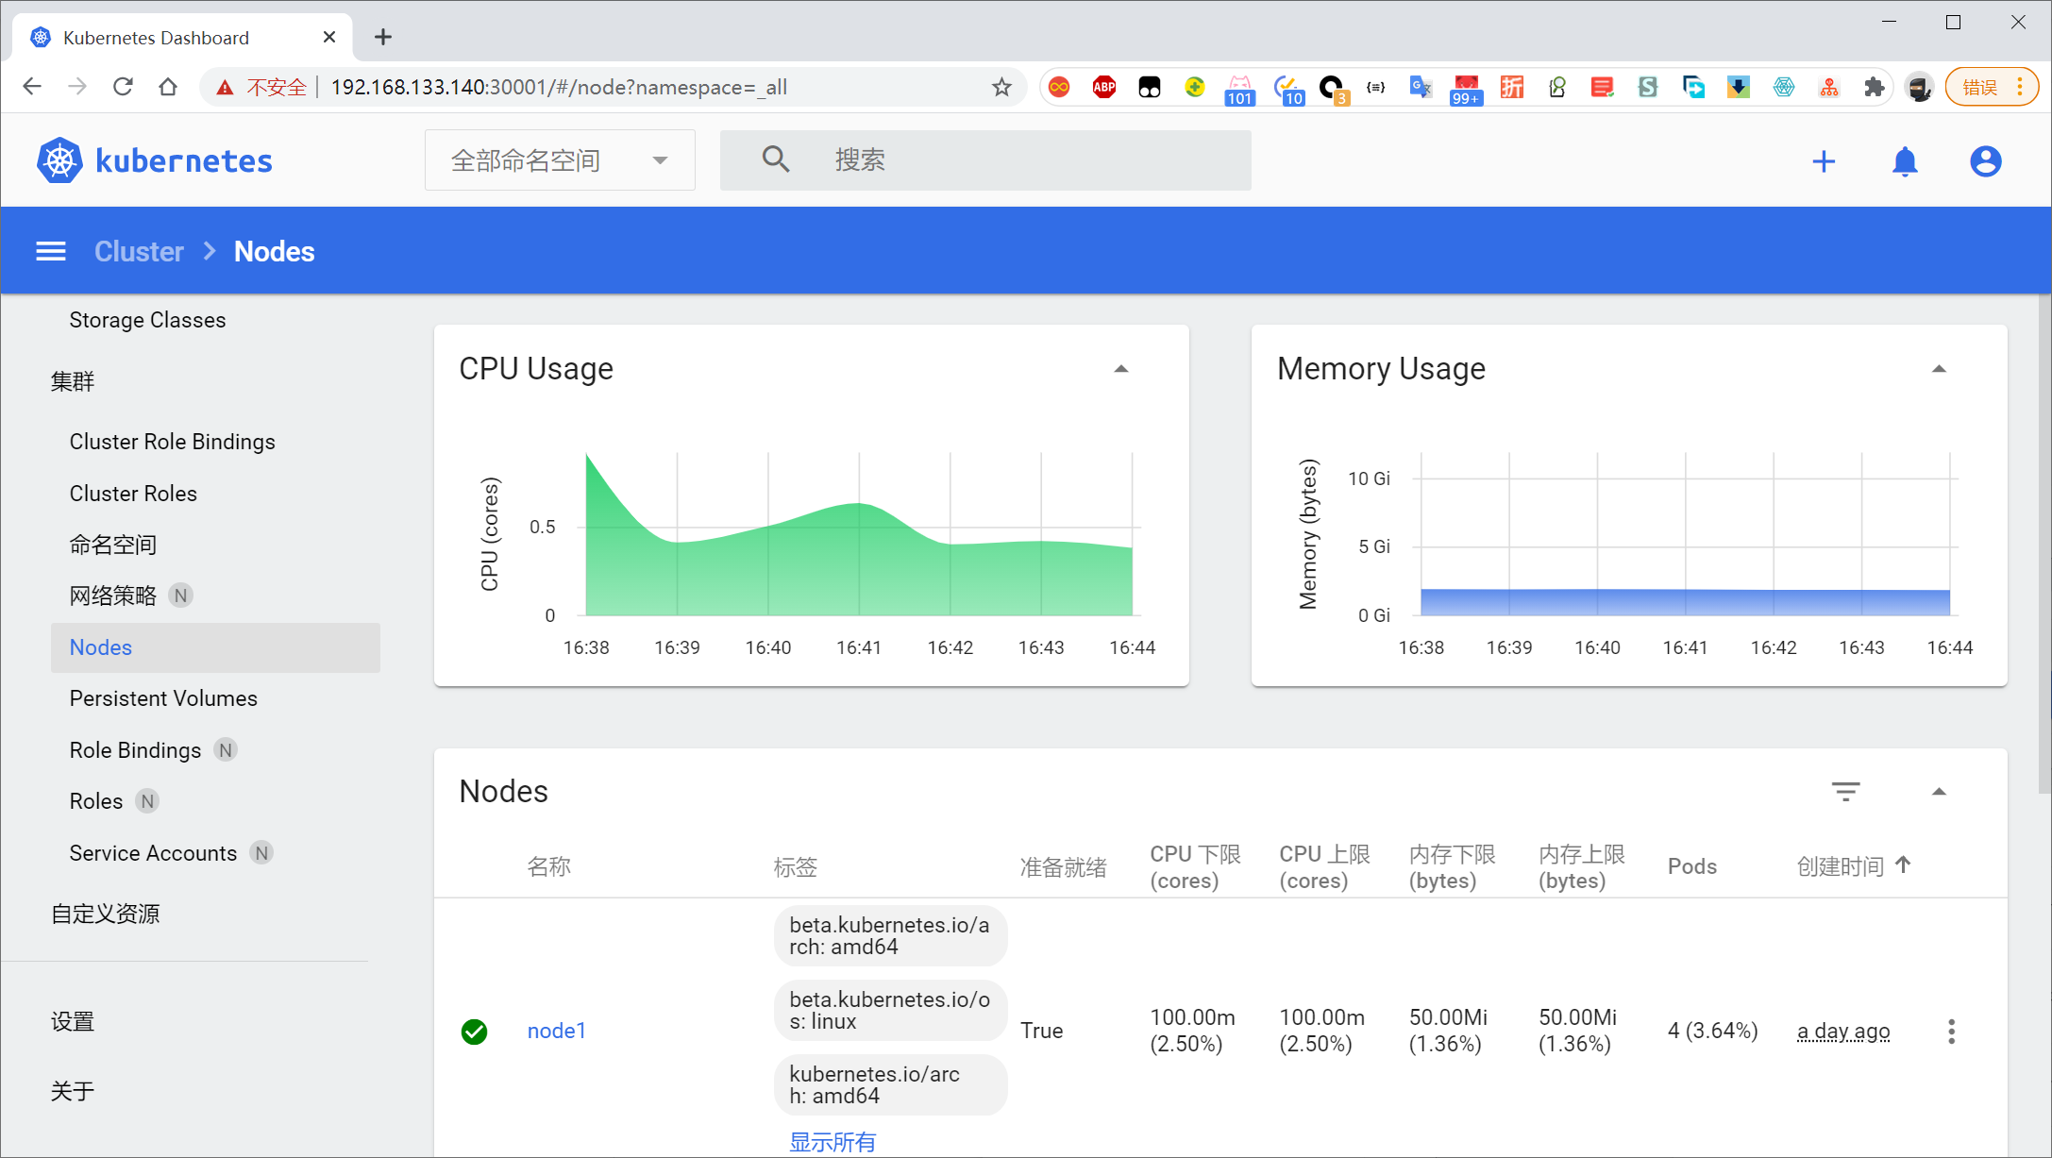The width and height of the screenshot is (2052, 1158).
Task: Go to Cluster Roles page
Action: point(133,494)
